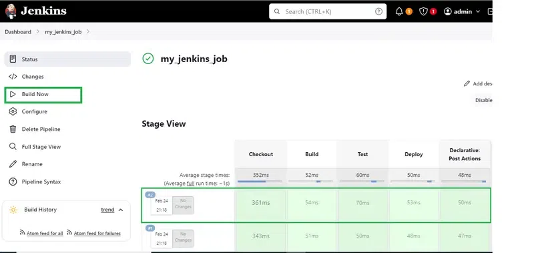534x253 pixels.
Task: Open my_jenkins_job breadcrumb
Action: tap(63, 31)
